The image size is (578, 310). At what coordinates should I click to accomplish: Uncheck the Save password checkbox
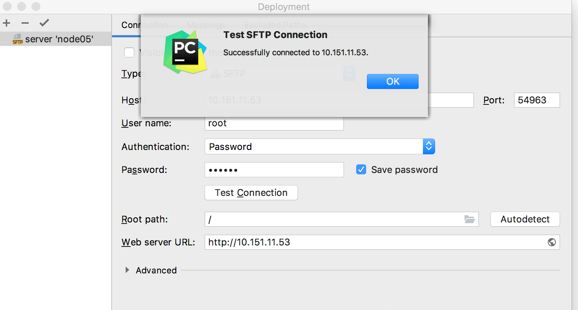click(361, 170)
